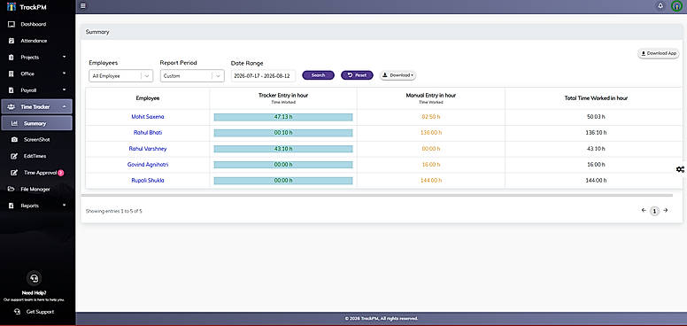Viewport: 687px width, 326px height.
Task: Select the Summary menu item
Action: (x=37, y=123)
